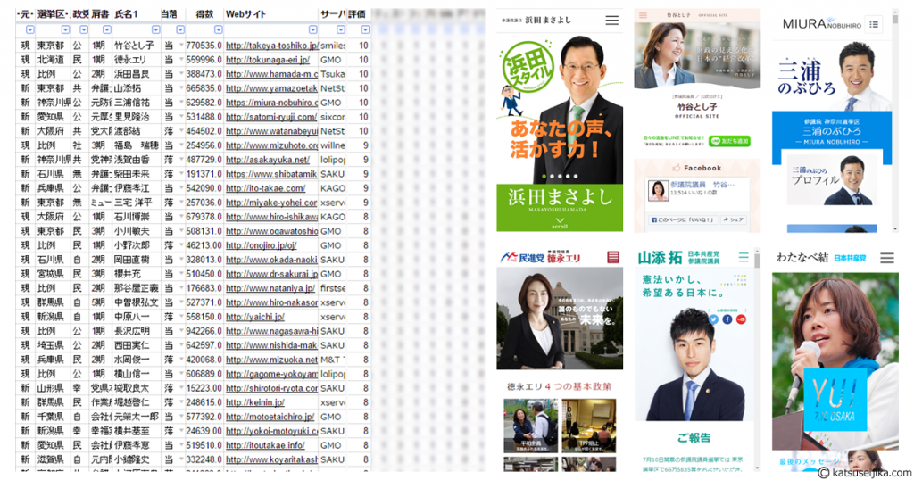Click the Facebook icon on Yamazoe Taku site
The image size is (914, 480).
[727, 319]
